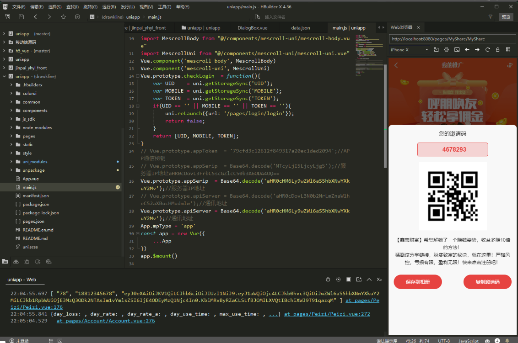Screen dimensions: 518x343
Task: Click the 未登录 user account icon
Action: (x=12, y=341)
